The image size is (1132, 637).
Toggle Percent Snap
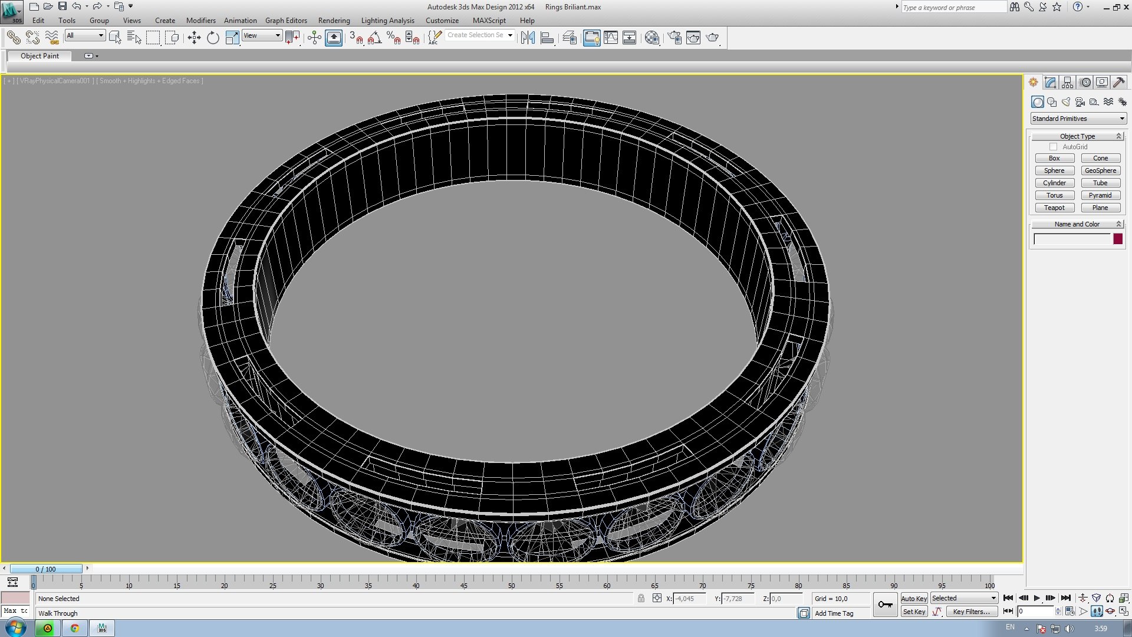pos(393,38)
